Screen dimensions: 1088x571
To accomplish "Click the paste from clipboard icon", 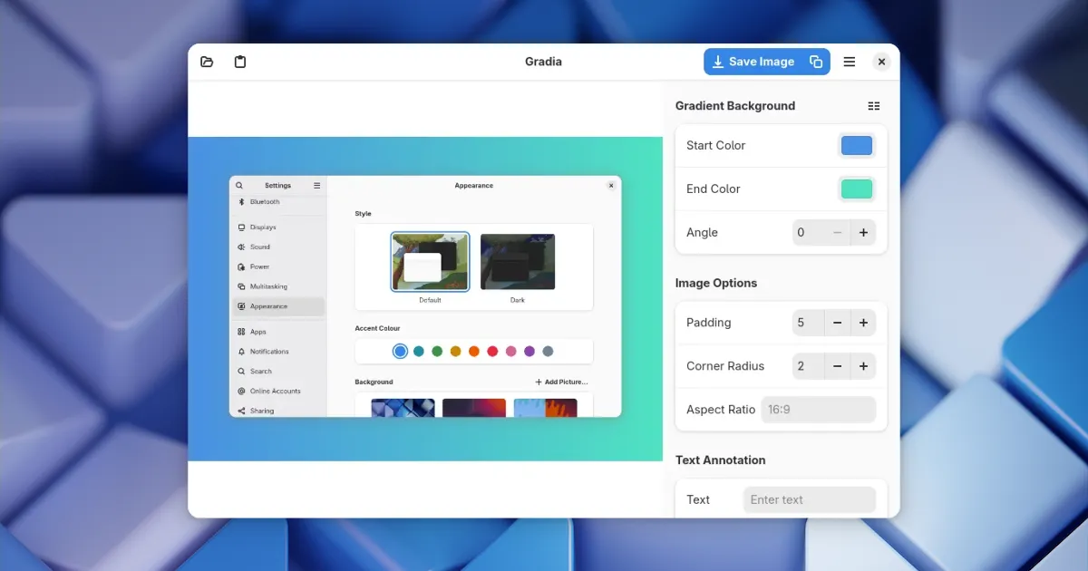I will click(240, 62).
